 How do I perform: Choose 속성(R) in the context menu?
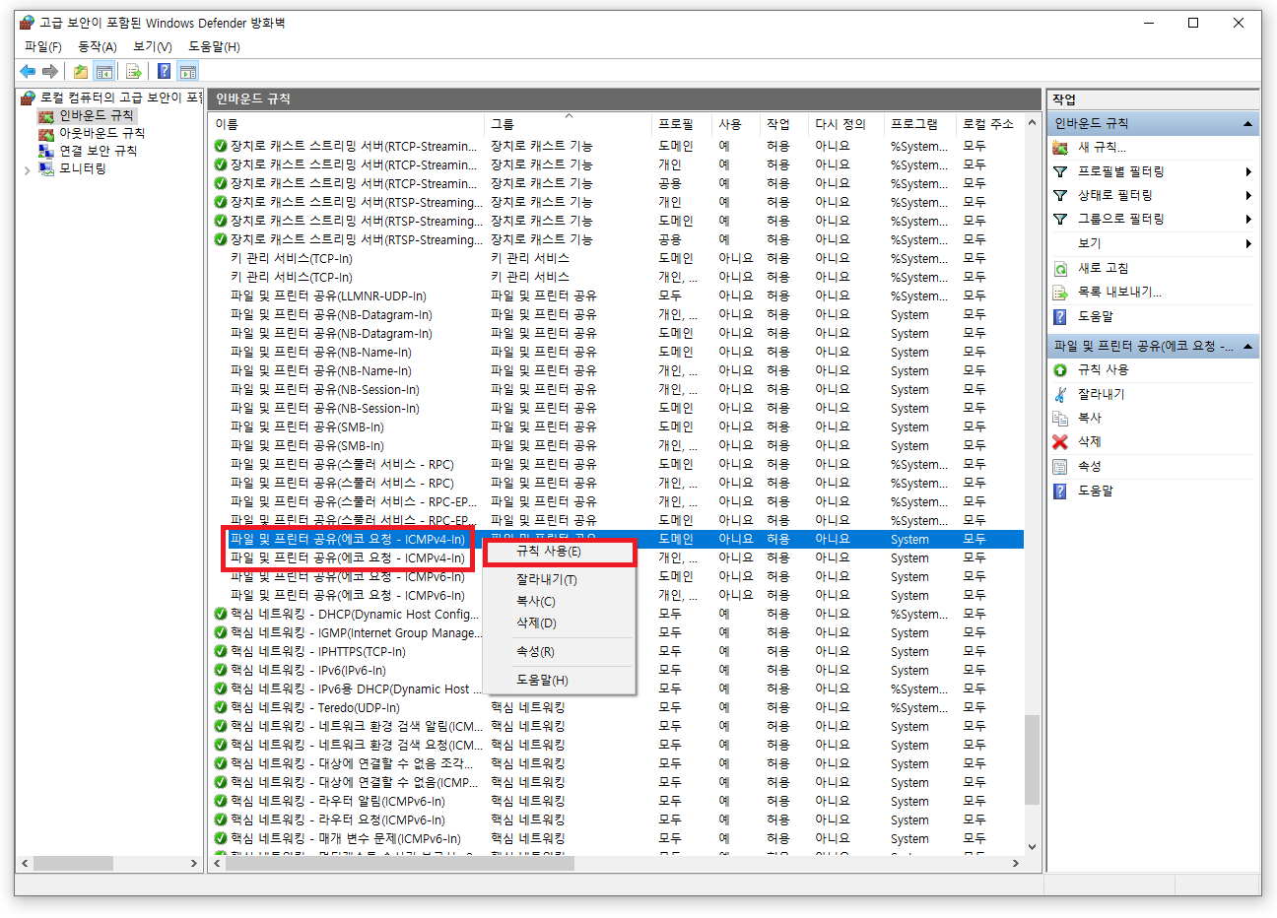click(559, 651)
